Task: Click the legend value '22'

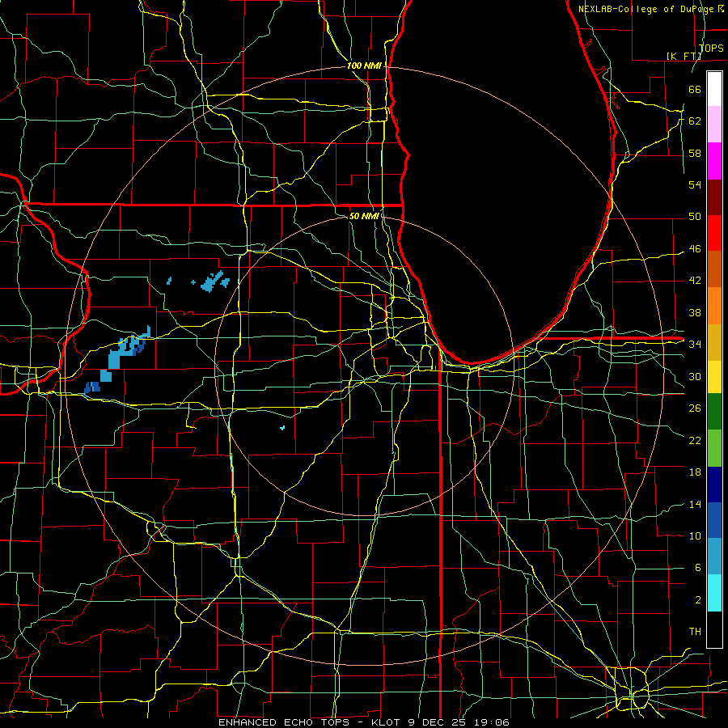Action: point(695,440)
